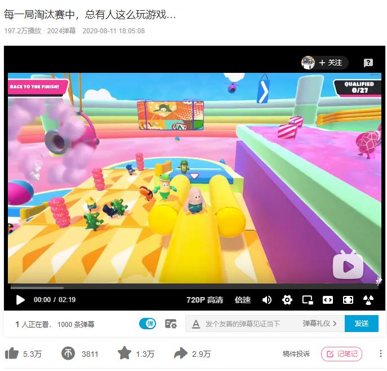The width and height of the screenshot is (387, 371).
Task: Click the 197.2万播放 view count
Action: (x=23, y=31)
